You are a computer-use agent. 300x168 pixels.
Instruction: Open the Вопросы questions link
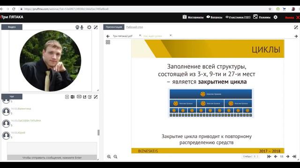click(217, 17)
